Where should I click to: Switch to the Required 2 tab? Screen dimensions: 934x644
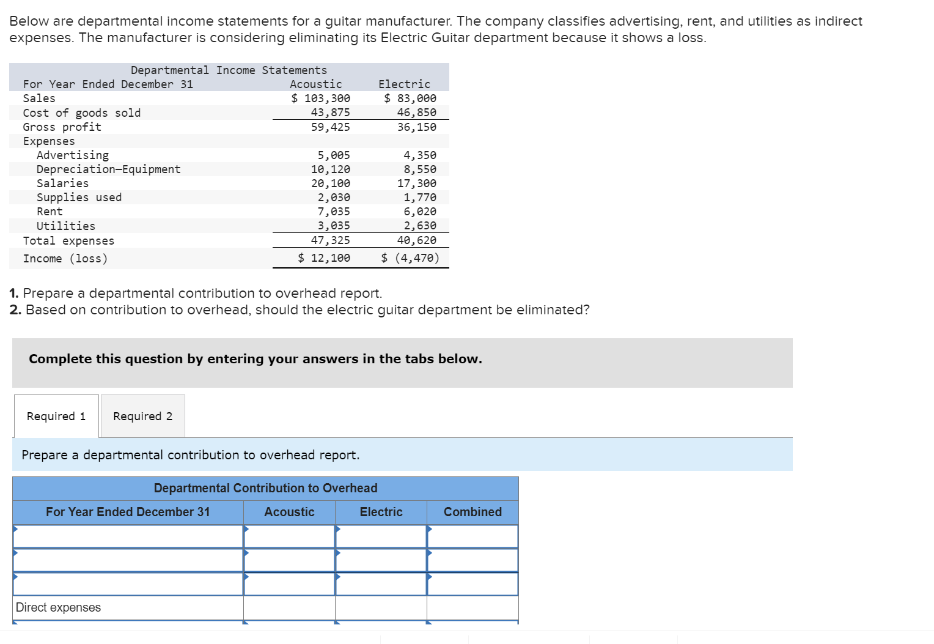coord(143,416)
